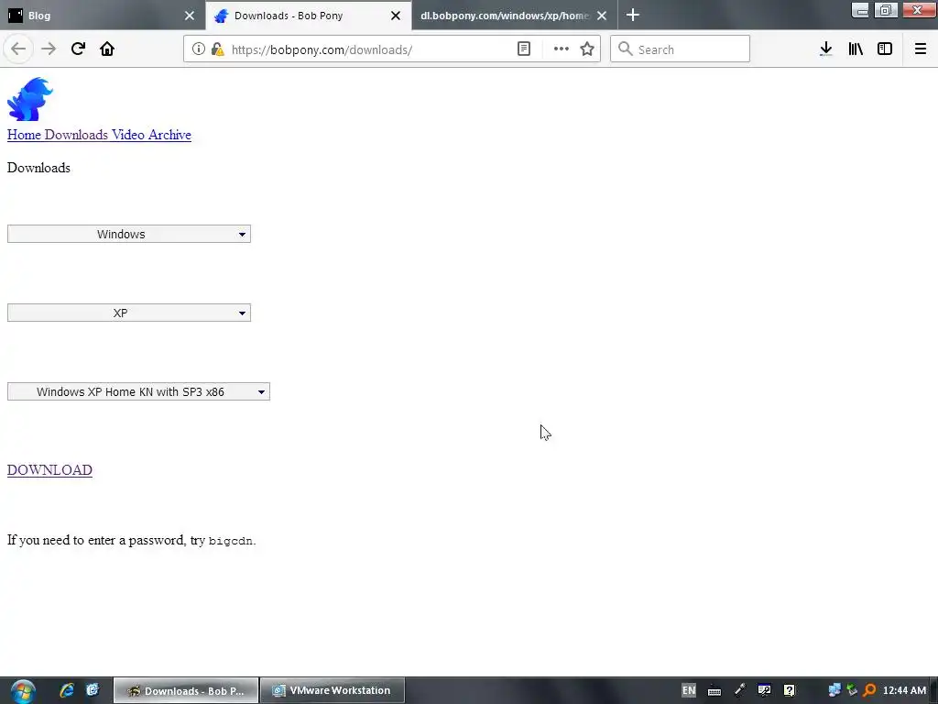Open the Downloads navigation link

click(76, 135)
